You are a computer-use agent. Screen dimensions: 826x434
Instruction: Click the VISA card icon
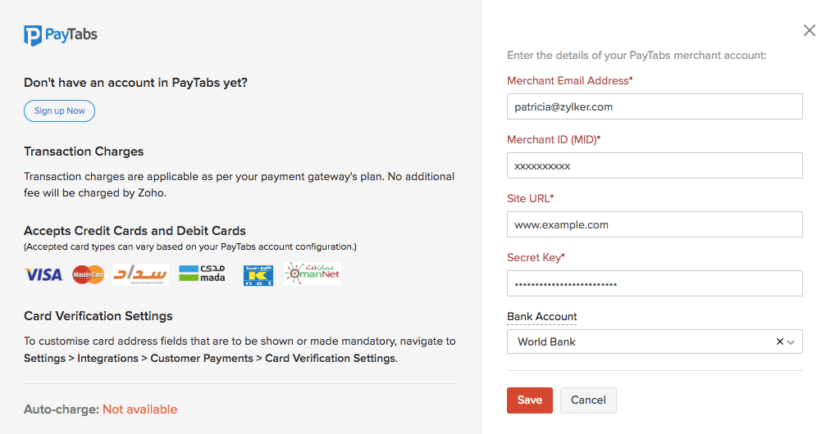tap(43, 274)
